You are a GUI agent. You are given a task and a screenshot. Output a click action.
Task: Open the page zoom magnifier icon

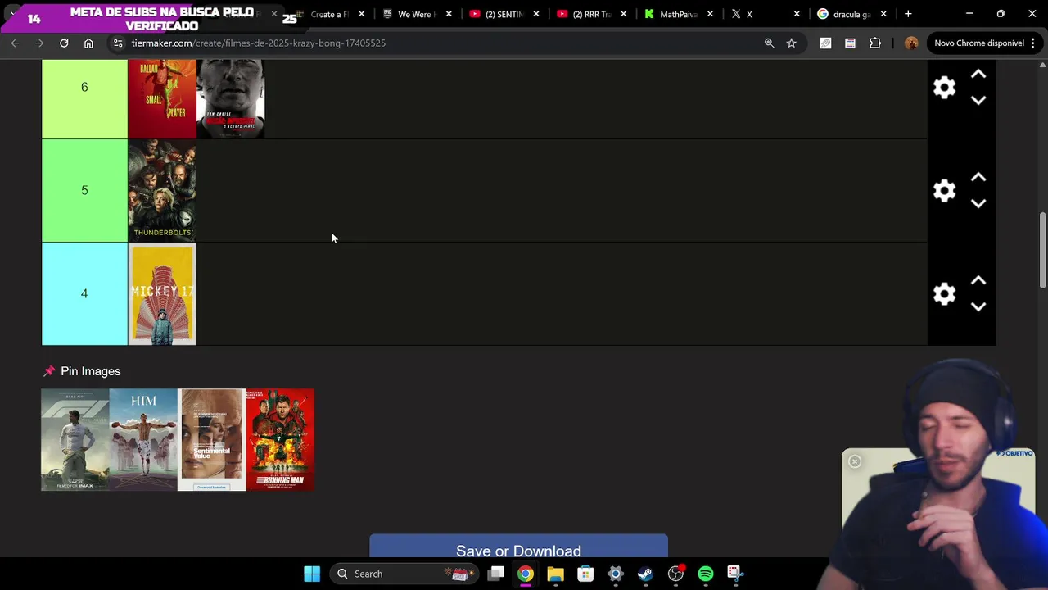(769, 43)
